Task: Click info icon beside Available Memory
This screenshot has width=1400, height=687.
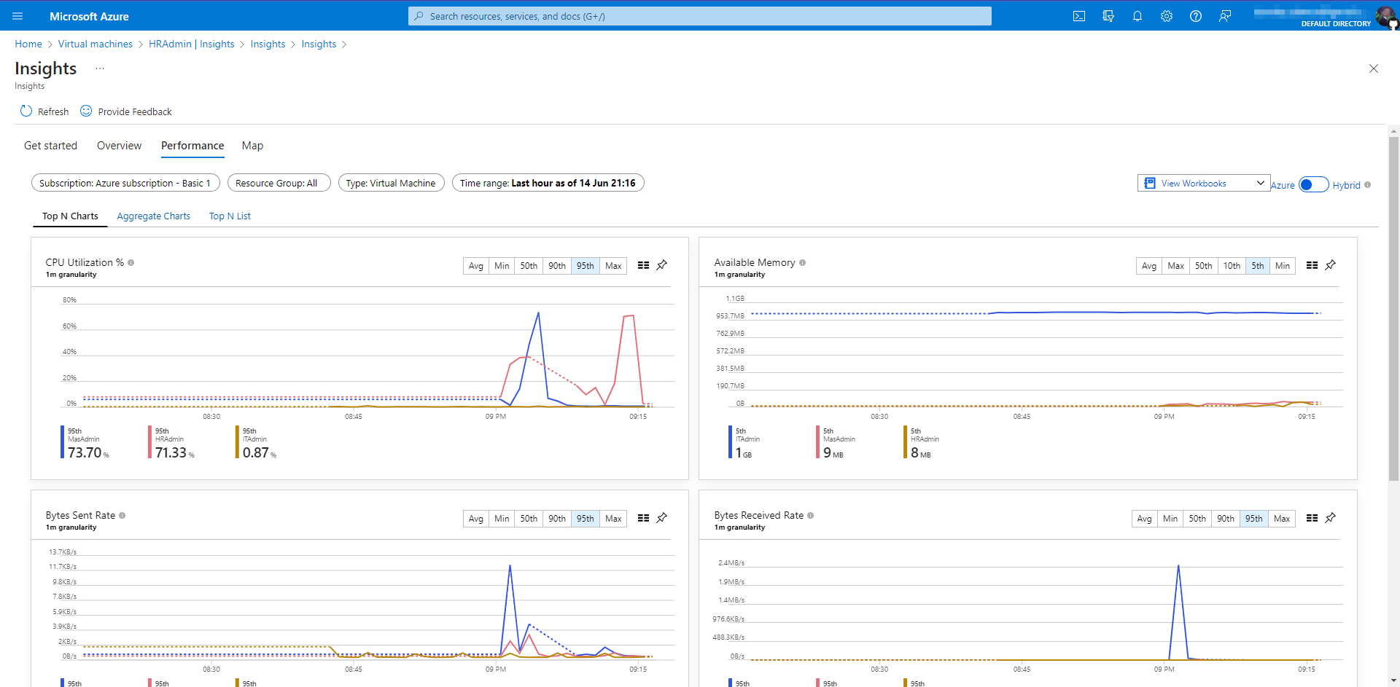Action: click(803, 262)
